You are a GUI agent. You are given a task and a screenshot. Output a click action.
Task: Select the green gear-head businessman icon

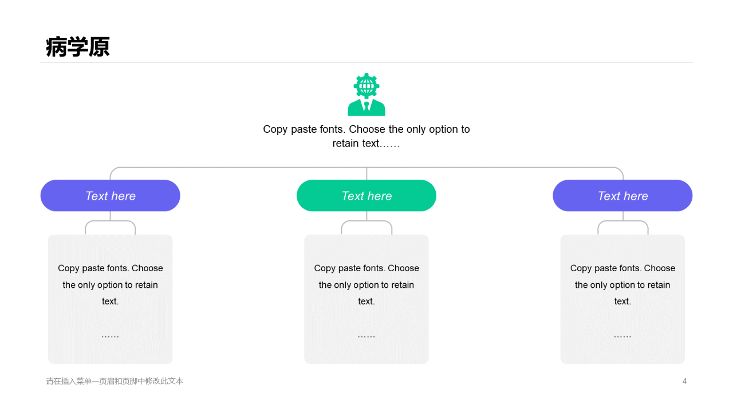(x=366, y=94)
